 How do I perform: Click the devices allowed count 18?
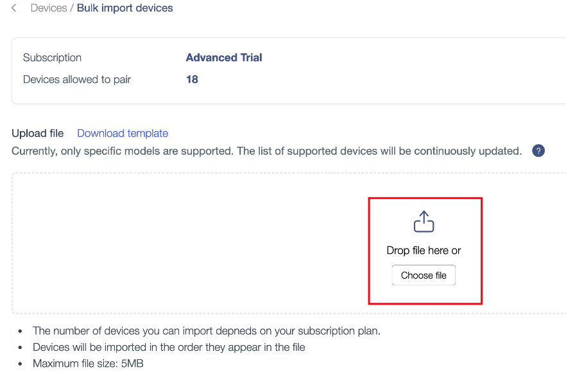[192, 80]
